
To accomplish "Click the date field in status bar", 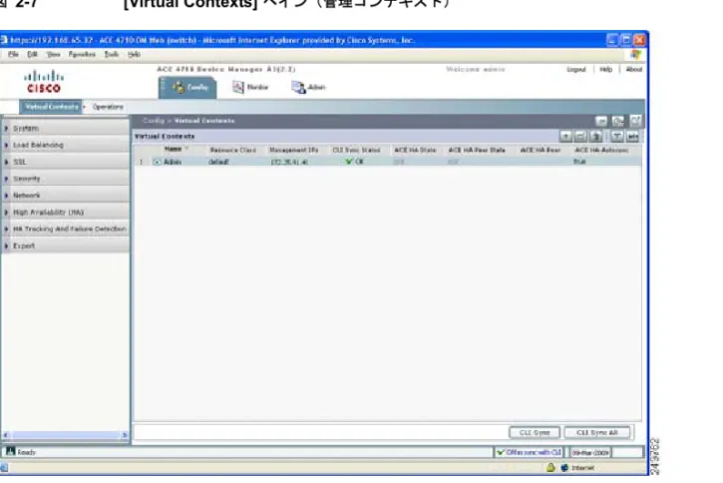I will (x=590, y=452).
